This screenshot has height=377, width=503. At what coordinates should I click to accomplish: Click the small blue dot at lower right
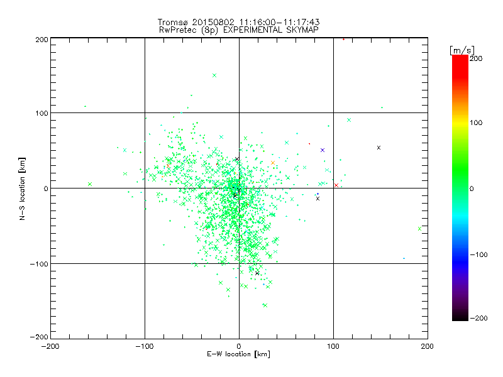coord(404,258)
